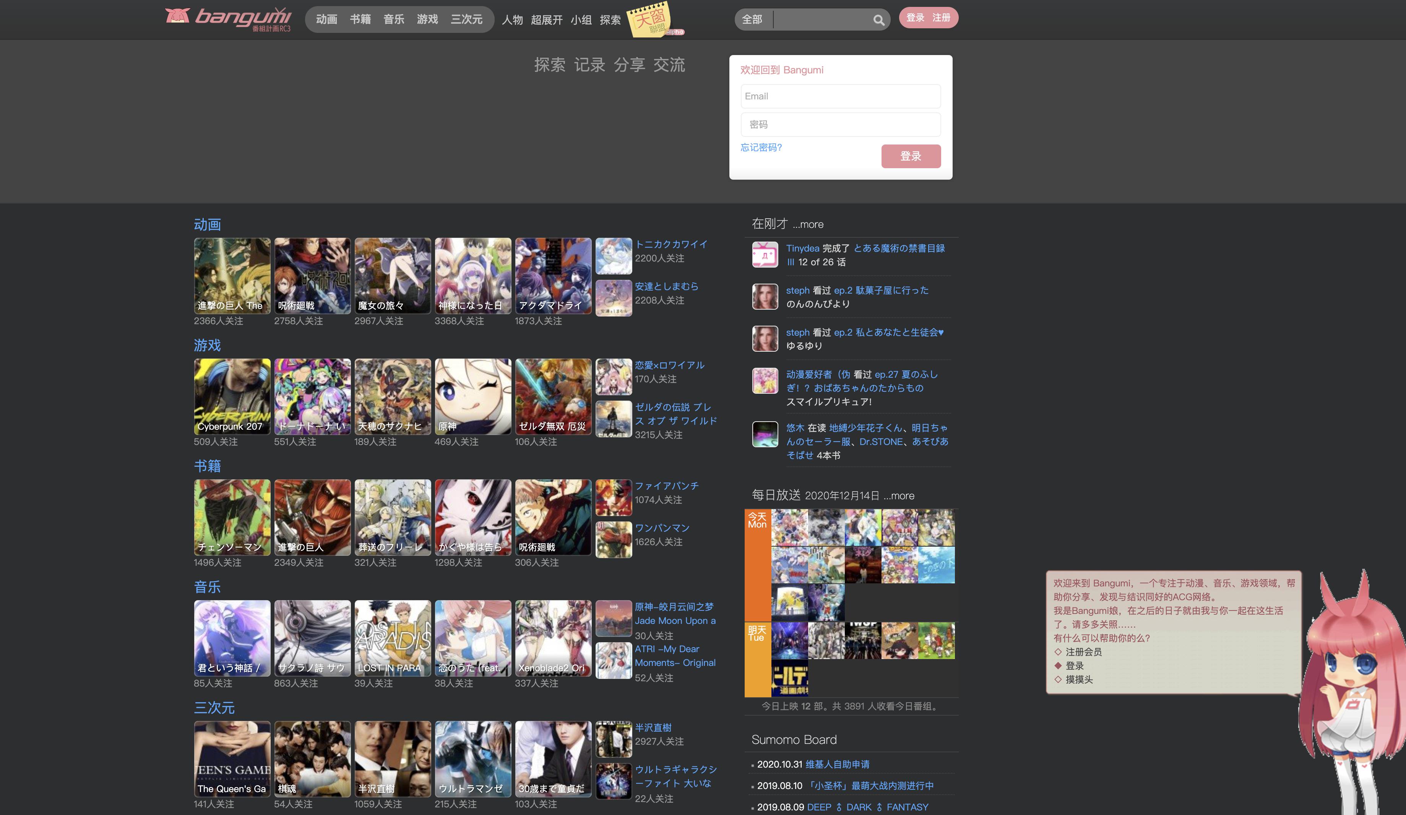Image resolution: width=1406 pixels, height=815 pixels.
Task: Open the 天窗联盟 sticky note icon
Action: tap(649, 21)
